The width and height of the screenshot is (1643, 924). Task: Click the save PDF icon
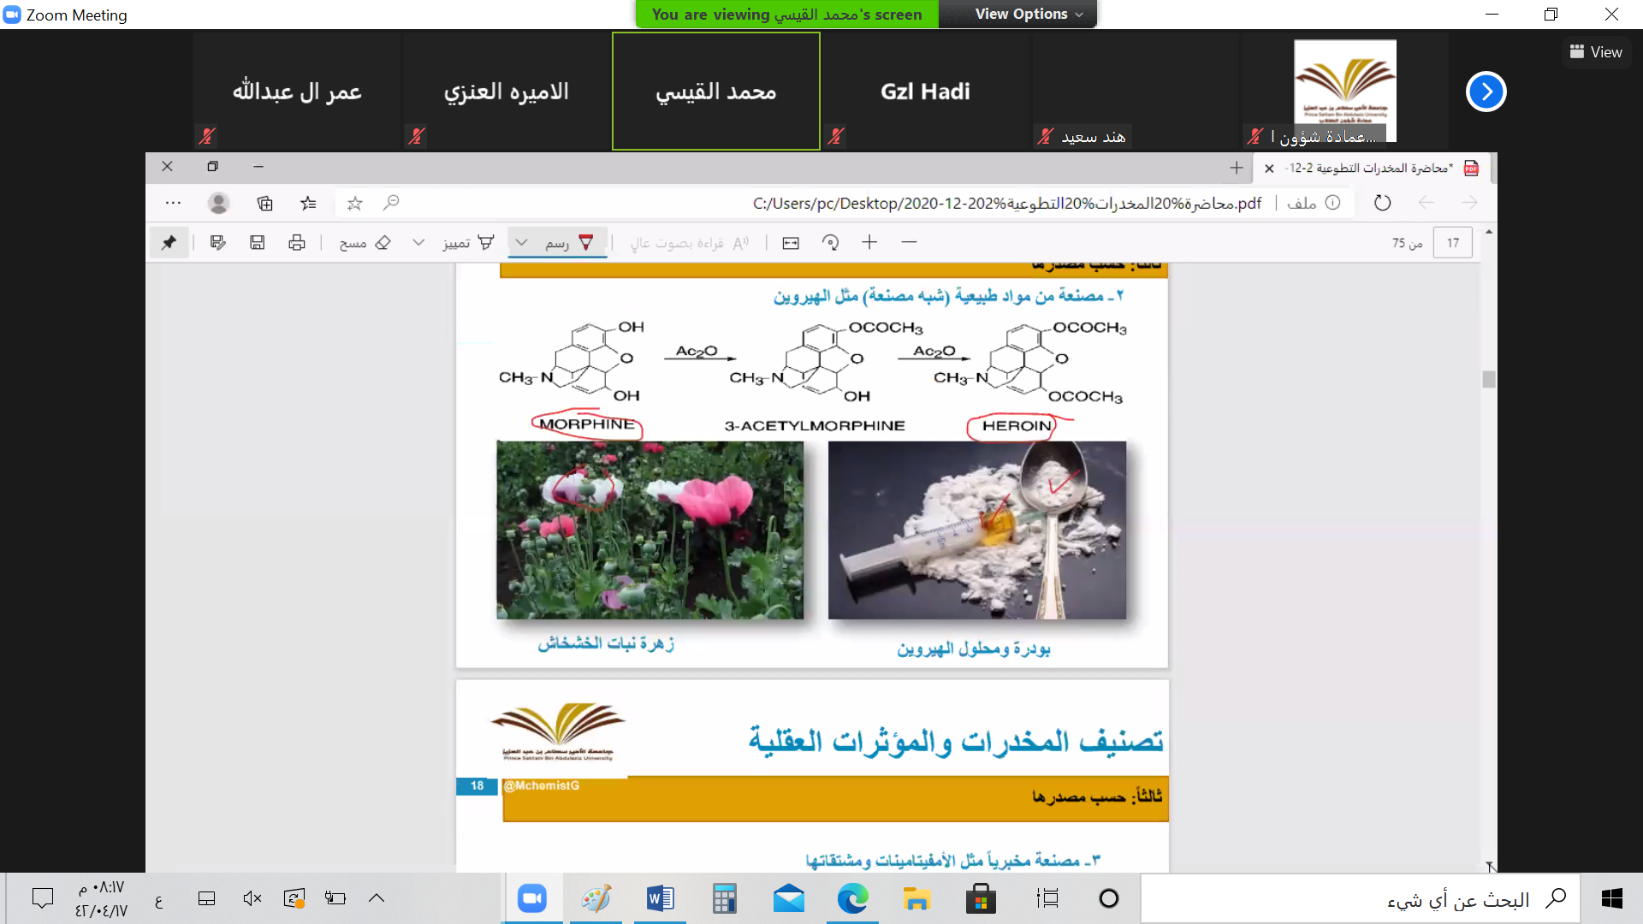point(257,243)
